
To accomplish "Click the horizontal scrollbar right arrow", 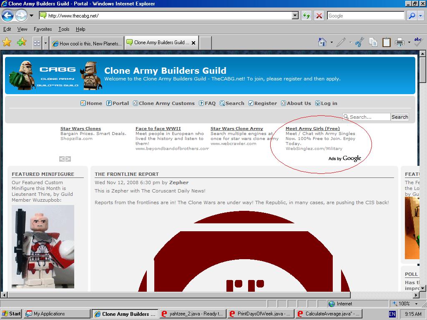I will coord(416,295).
